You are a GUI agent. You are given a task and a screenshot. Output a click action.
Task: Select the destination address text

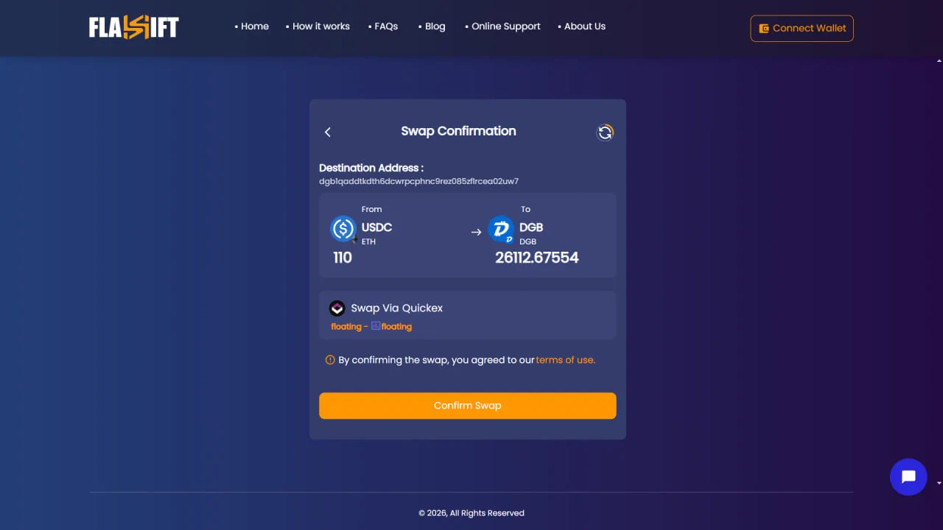[x=418, y=181]
